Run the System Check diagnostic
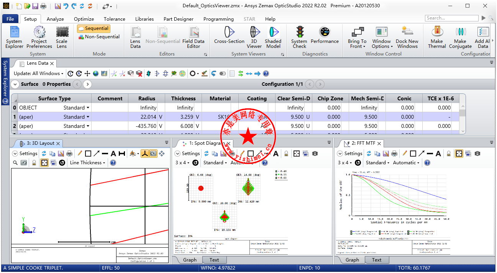The height and width of the screenshot is (273, 497). [299, 38]
